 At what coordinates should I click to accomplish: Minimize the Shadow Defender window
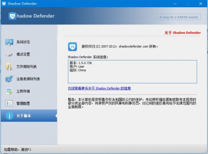click(175, 4)
